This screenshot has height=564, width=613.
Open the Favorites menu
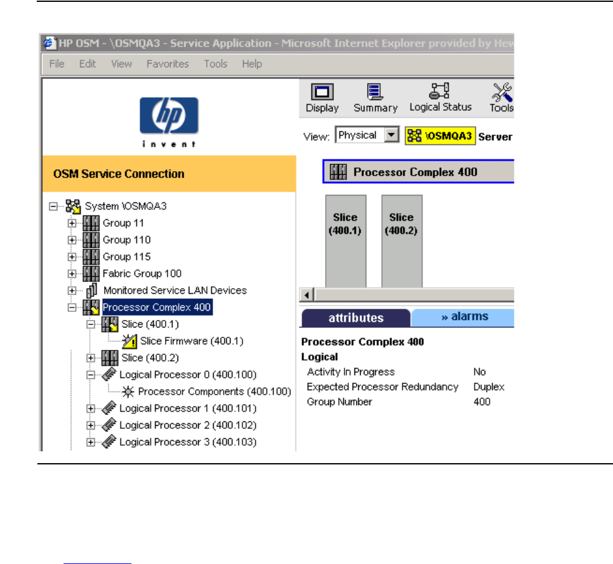tap(168, 63)
